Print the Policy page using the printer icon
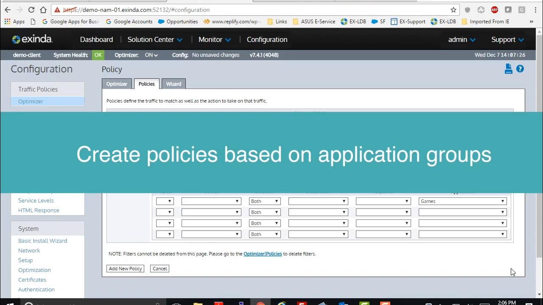 point(509,69)
